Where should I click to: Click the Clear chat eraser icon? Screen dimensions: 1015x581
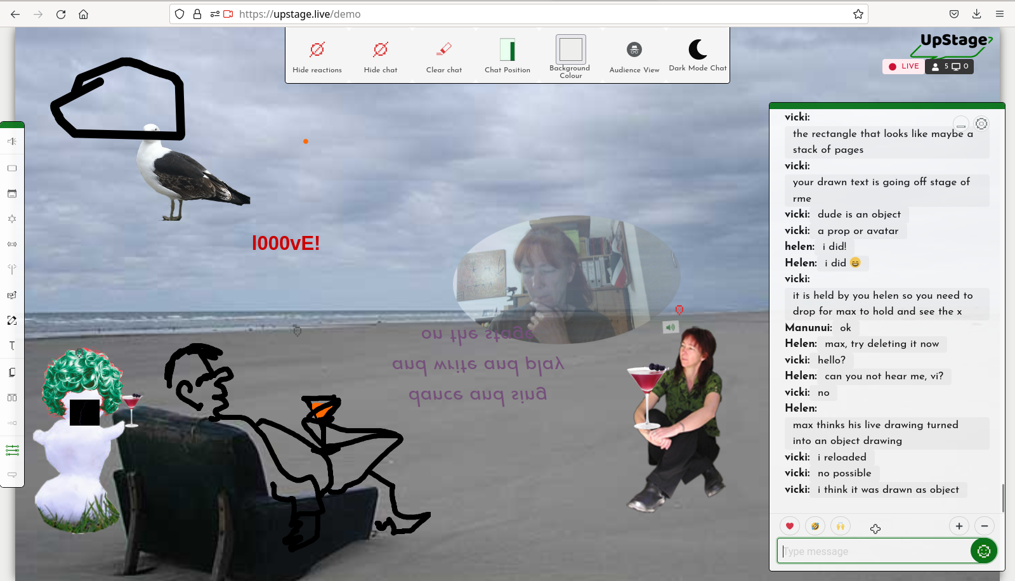pyautogui.click(x=443, y=49)
